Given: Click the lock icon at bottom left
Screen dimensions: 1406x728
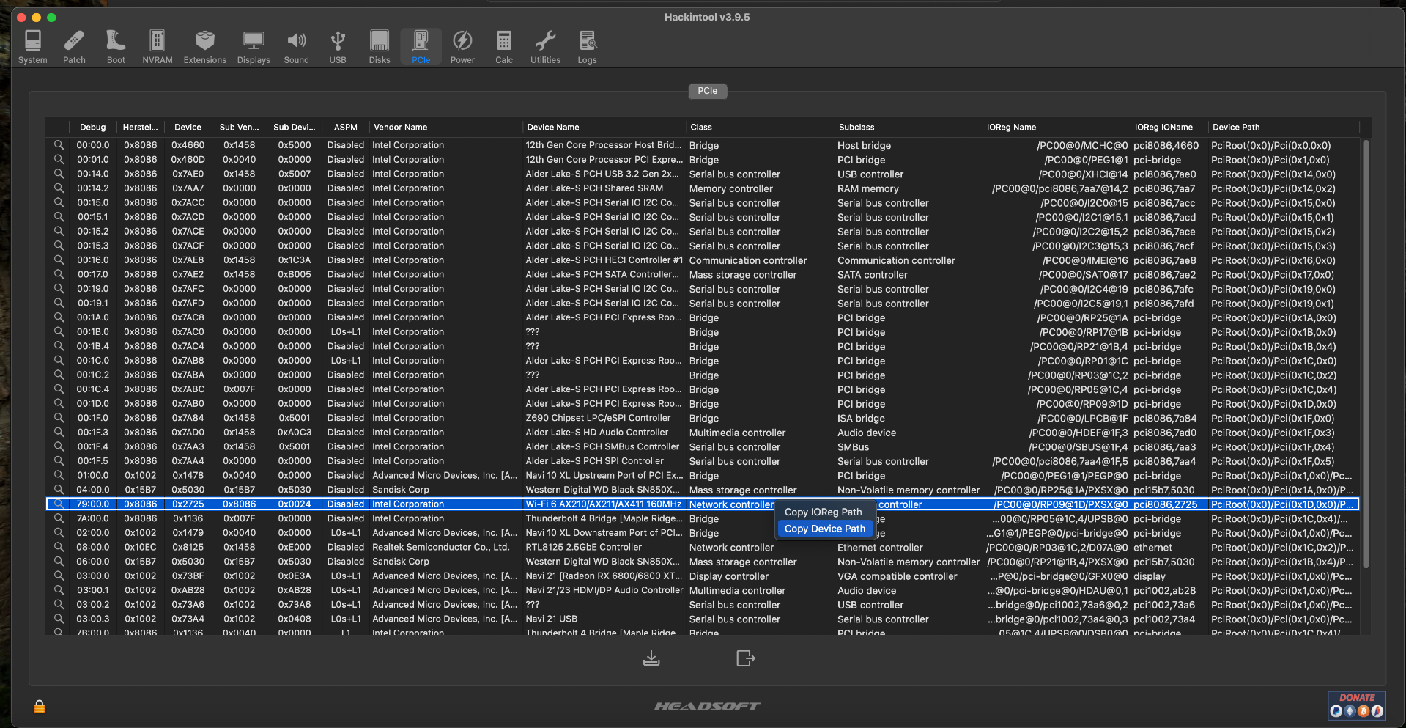Looking at the screenshot, I should click(40, 706).
